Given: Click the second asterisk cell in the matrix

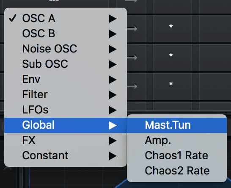Looking at the screenshot, I should click(171, 55).
